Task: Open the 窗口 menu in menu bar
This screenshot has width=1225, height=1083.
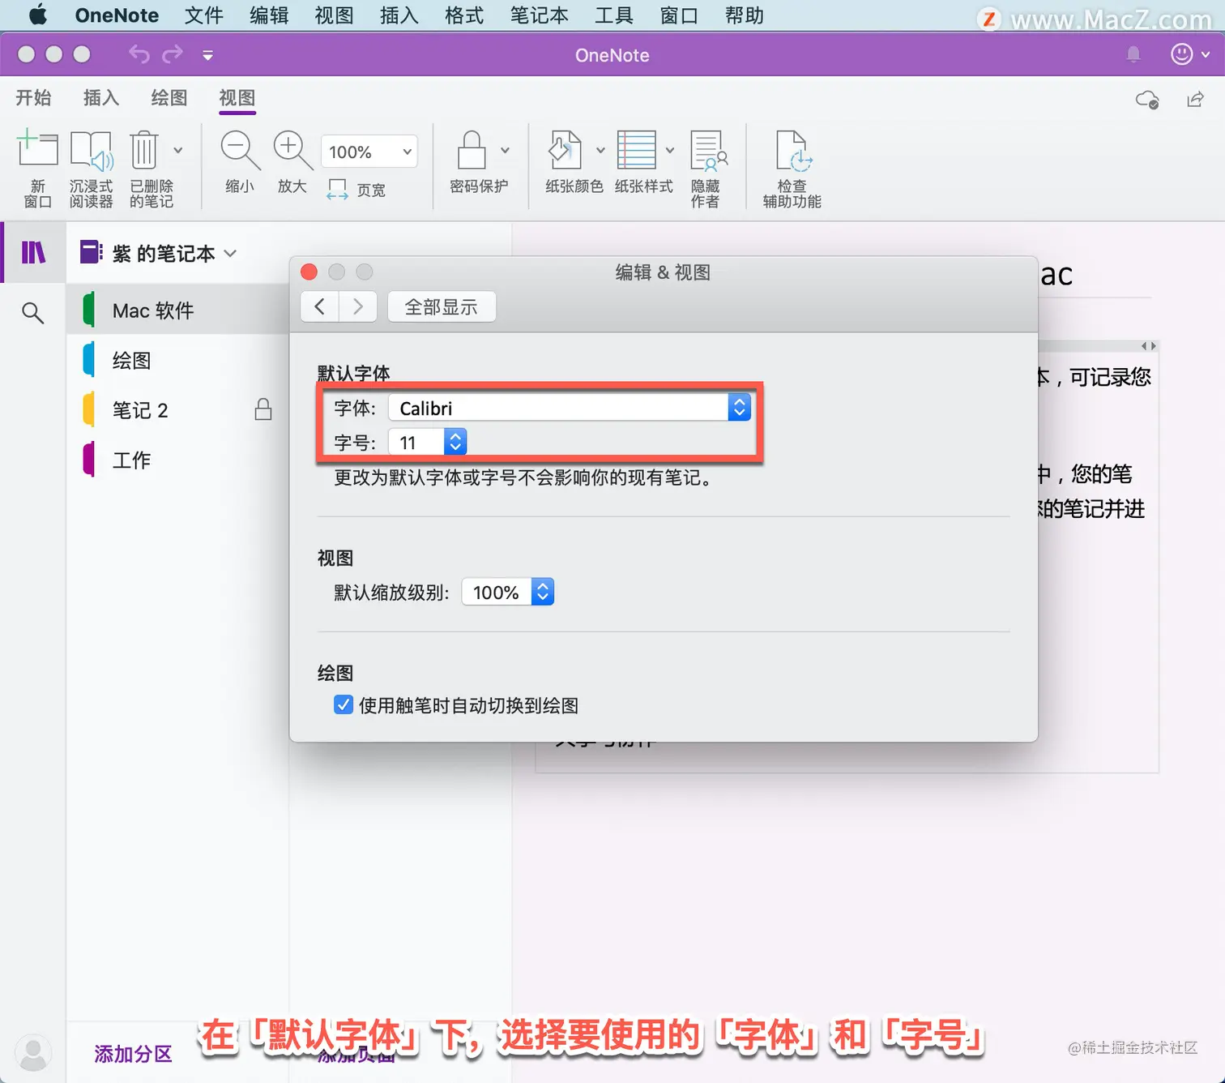Action: (x=679, y=15)
